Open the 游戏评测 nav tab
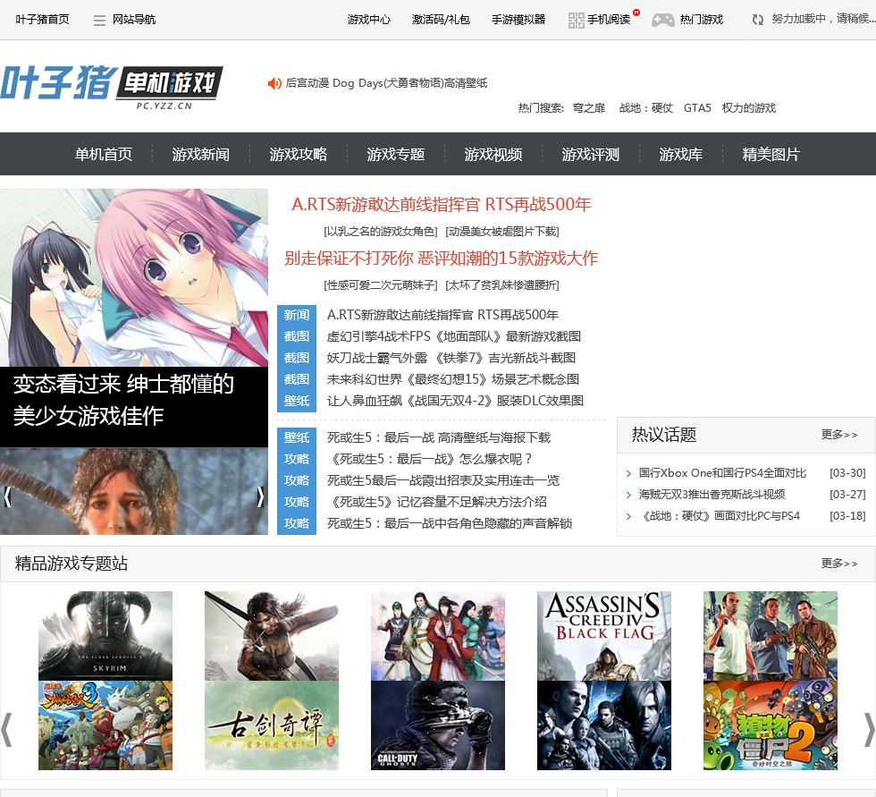This screenshot has width=876, height=797. 591,154
